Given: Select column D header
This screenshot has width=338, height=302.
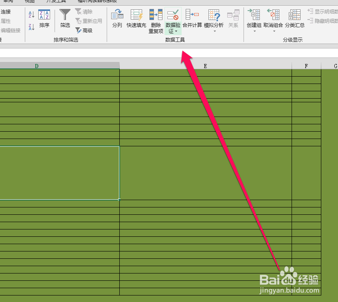Looking at the screenshot, I should (60, 66).
